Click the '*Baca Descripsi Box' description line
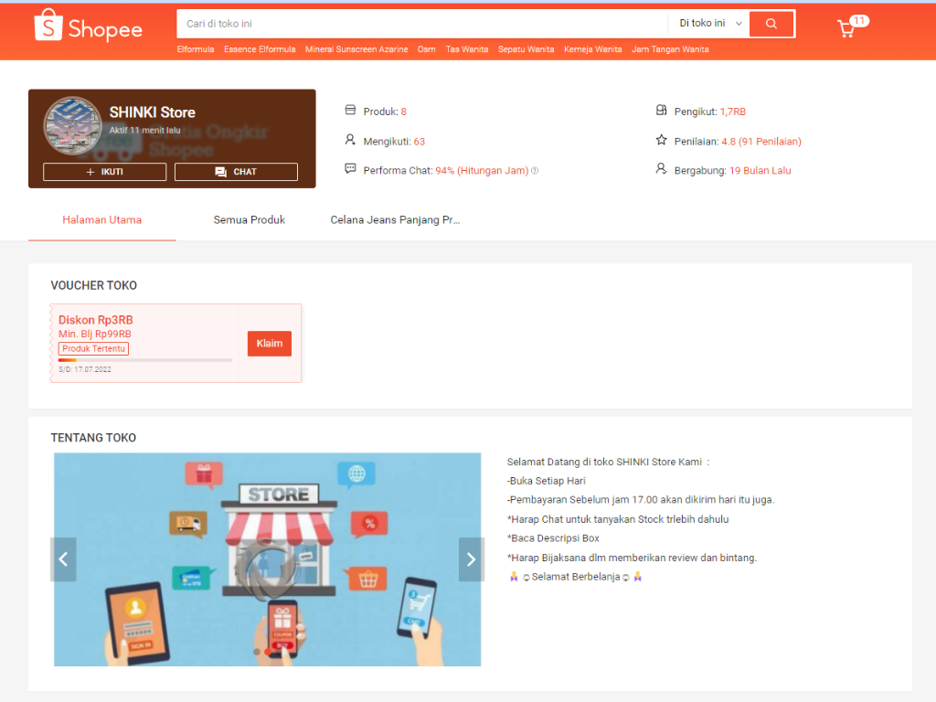 [x=553, y=537]
